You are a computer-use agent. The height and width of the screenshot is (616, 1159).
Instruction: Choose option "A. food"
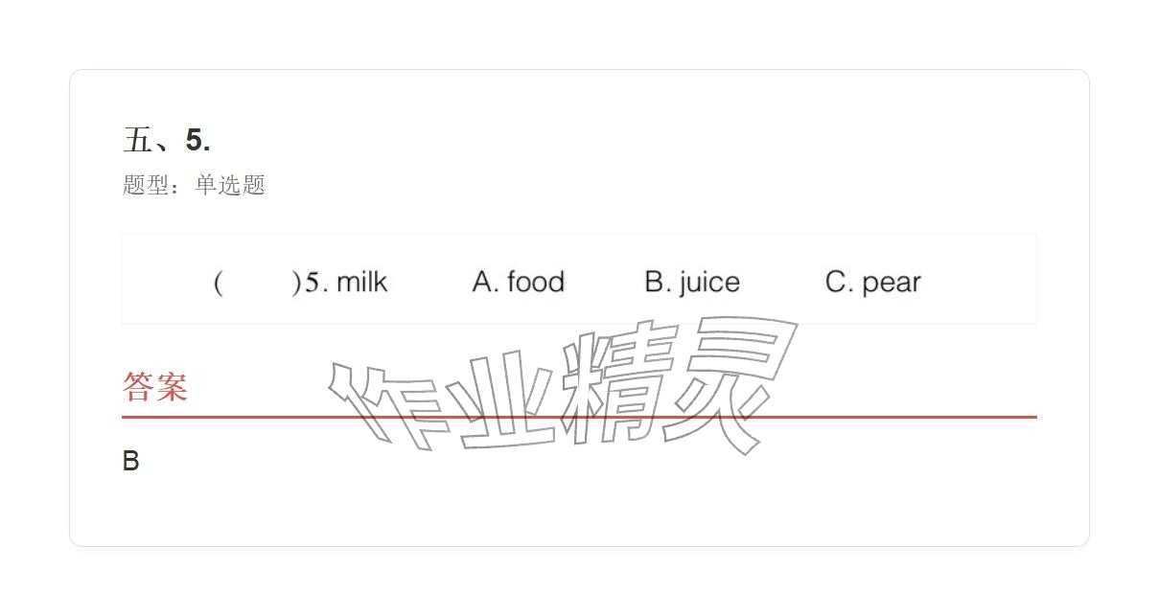[518, 283]
